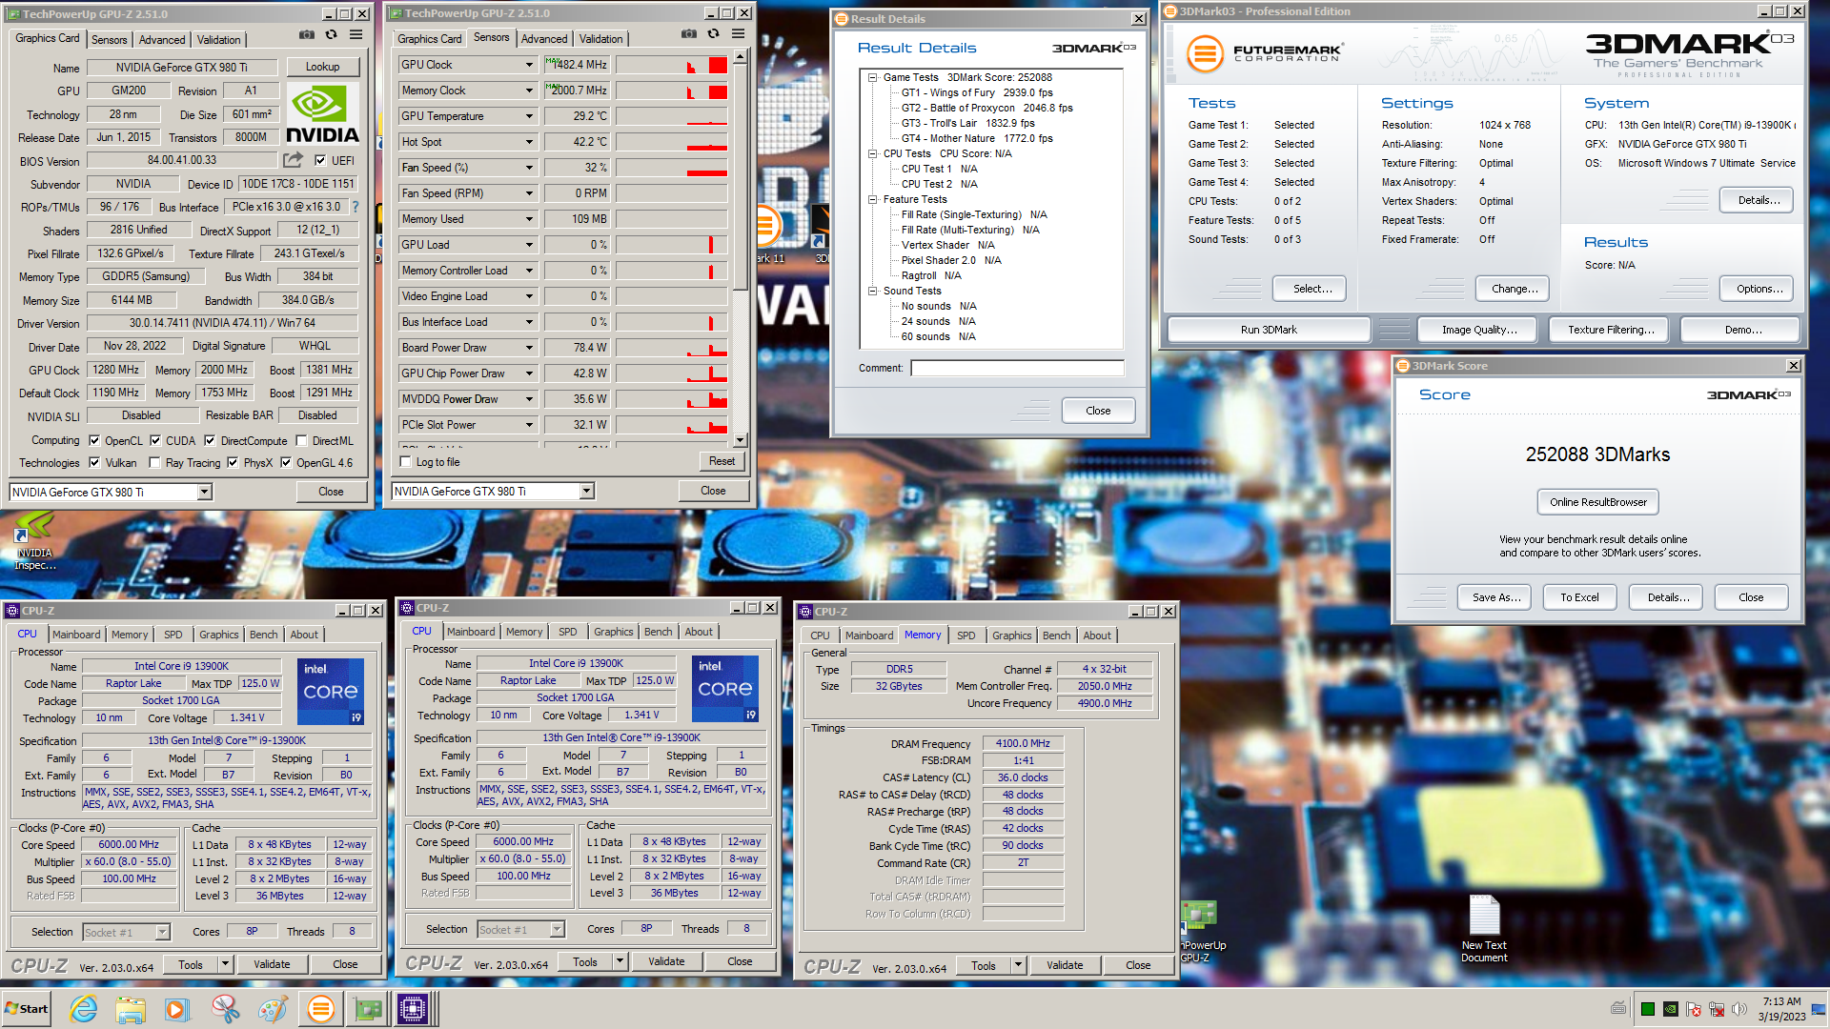Toggle the DirectCompute checkbox

pyautogui.click(x=210, y=440)
